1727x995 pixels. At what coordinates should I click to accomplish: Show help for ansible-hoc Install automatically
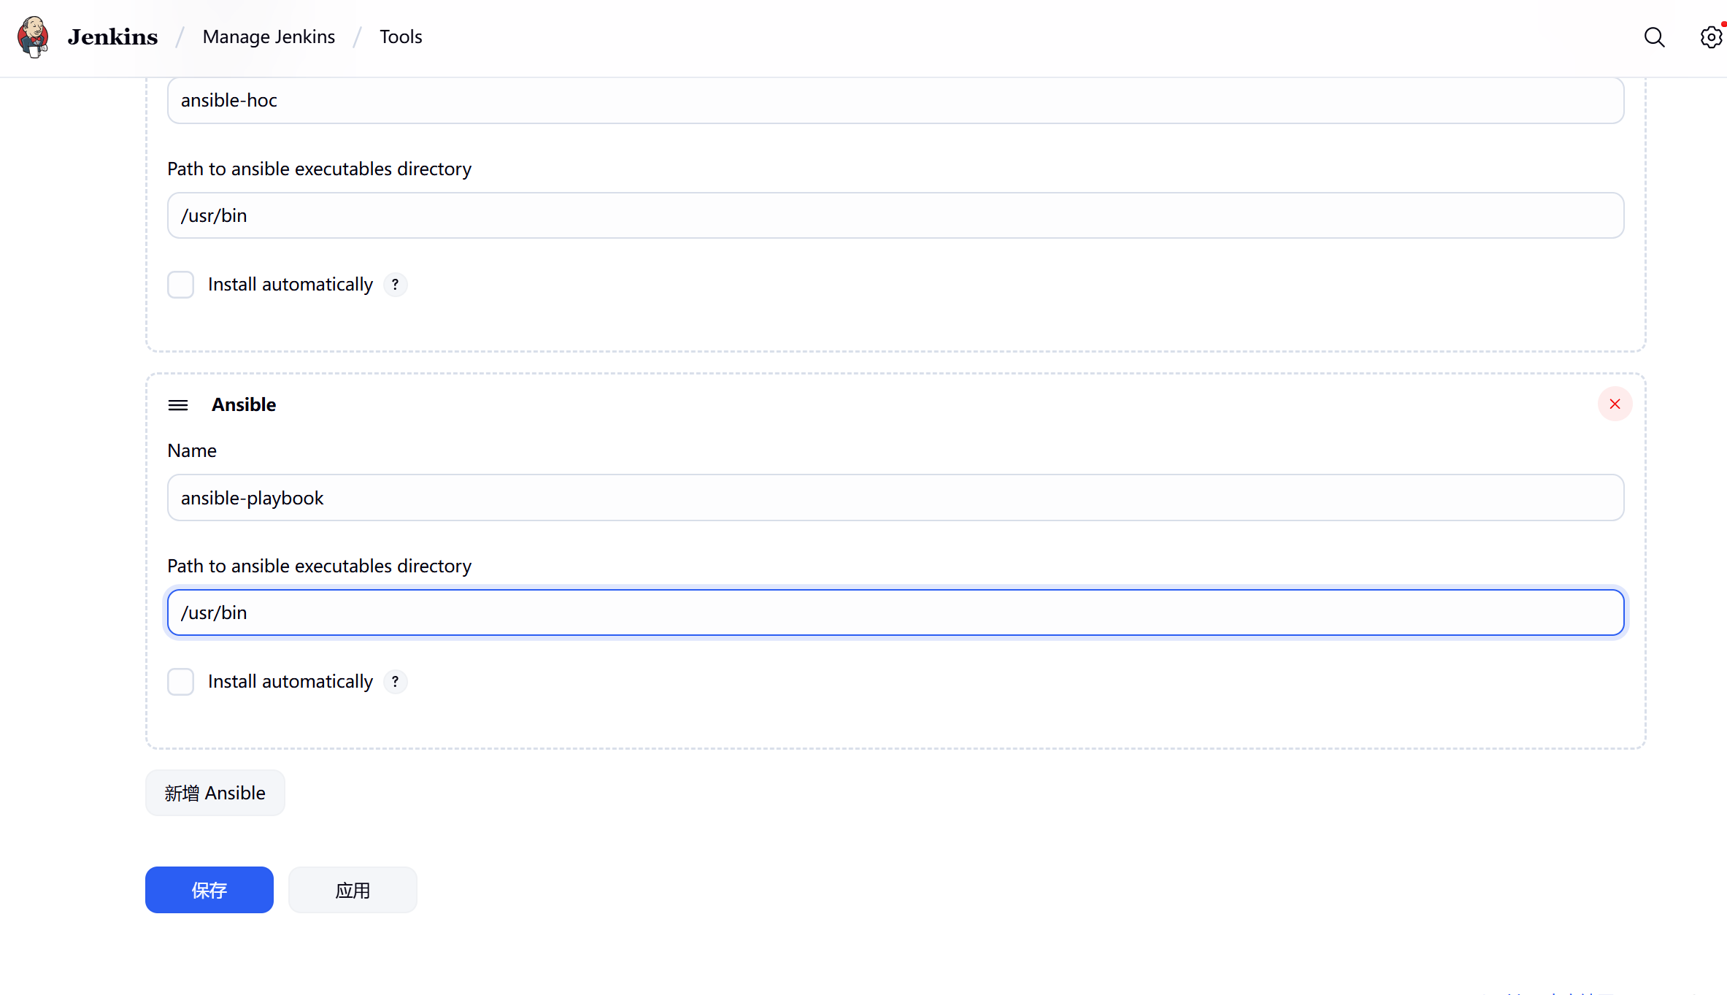pyautogui.click(x=395, y=285)
